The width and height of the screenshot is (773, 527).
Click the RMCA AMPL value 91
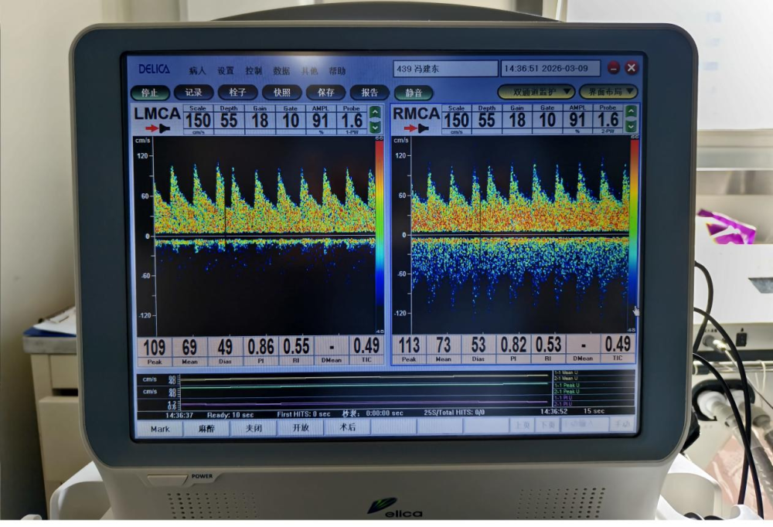pyautogui.click(x=577, y=120)
